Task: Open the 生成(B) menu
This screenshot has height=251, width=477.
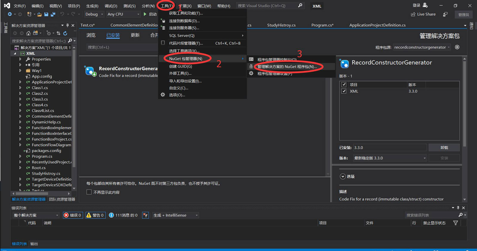Action: pos(92,6)
